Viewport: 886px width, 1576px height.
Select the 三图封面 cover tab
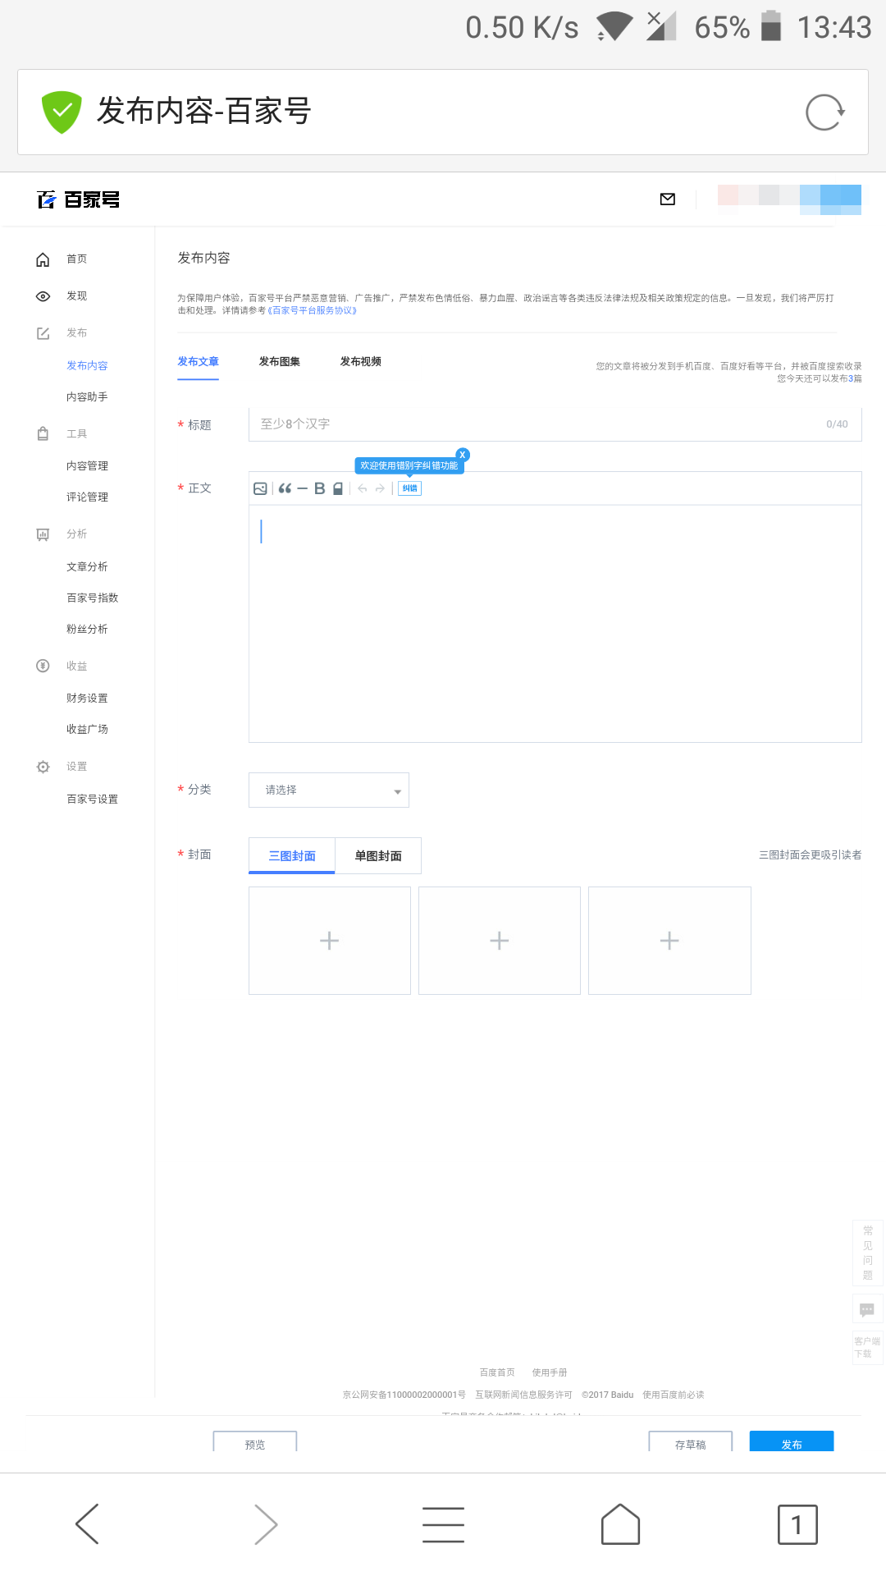[x=292, y=855]
